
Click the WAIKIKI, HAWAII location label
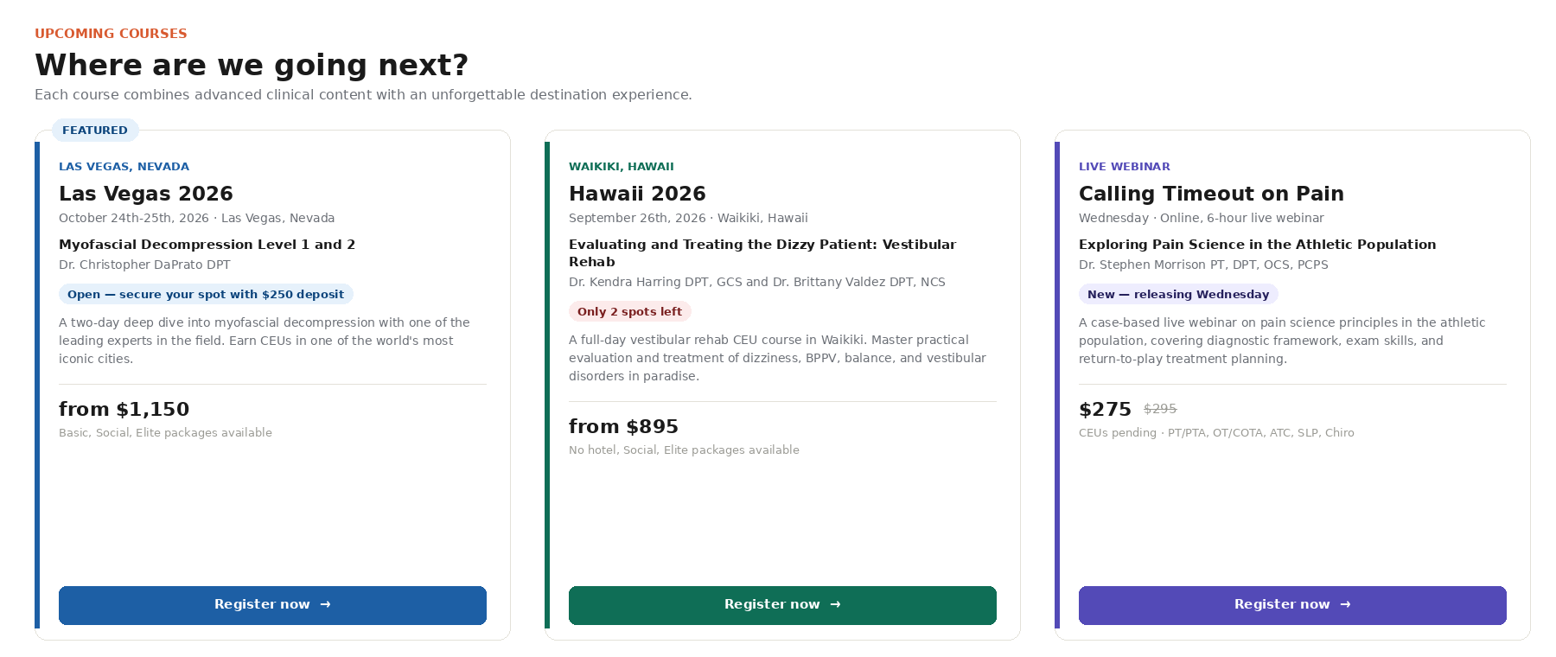[x=622, y=167]
